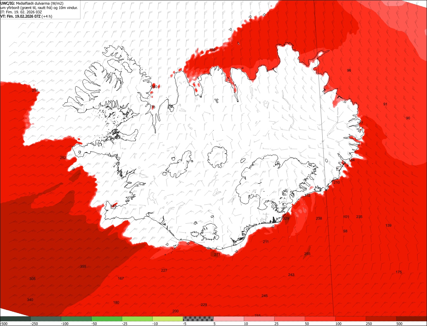Image resolution: width=427 pixels, height=326 pixels.
Task: Click the subtitle 'um yfirborð (grænt til, rautt frá)'
Action: 27,8
